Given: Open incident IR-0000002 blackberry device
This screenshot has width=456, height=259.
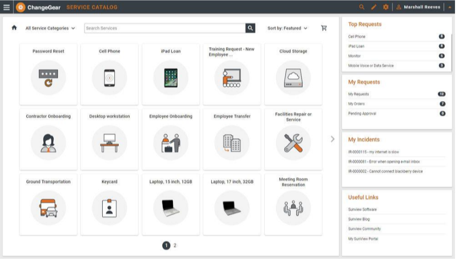Looking at the screenshot, I should [385, 171].
